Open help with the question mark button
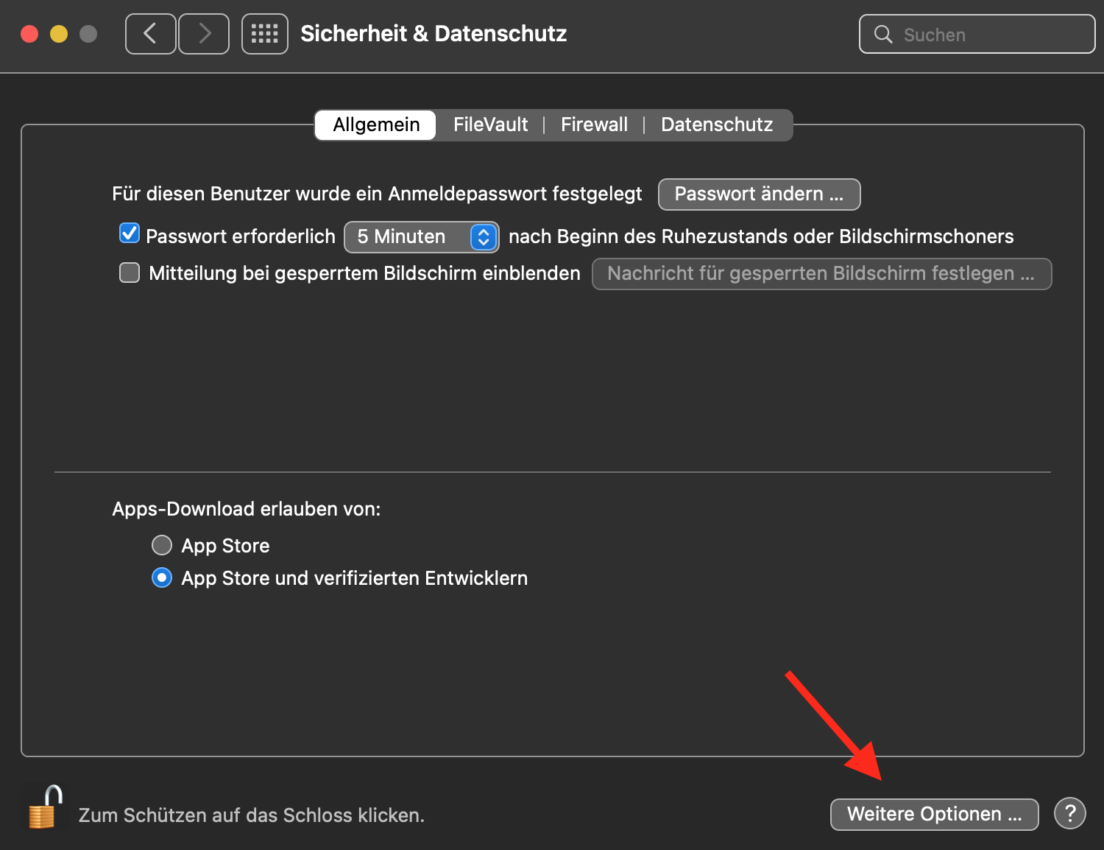Screen dimensions: 1104x850 click(x=1069, y=814)
